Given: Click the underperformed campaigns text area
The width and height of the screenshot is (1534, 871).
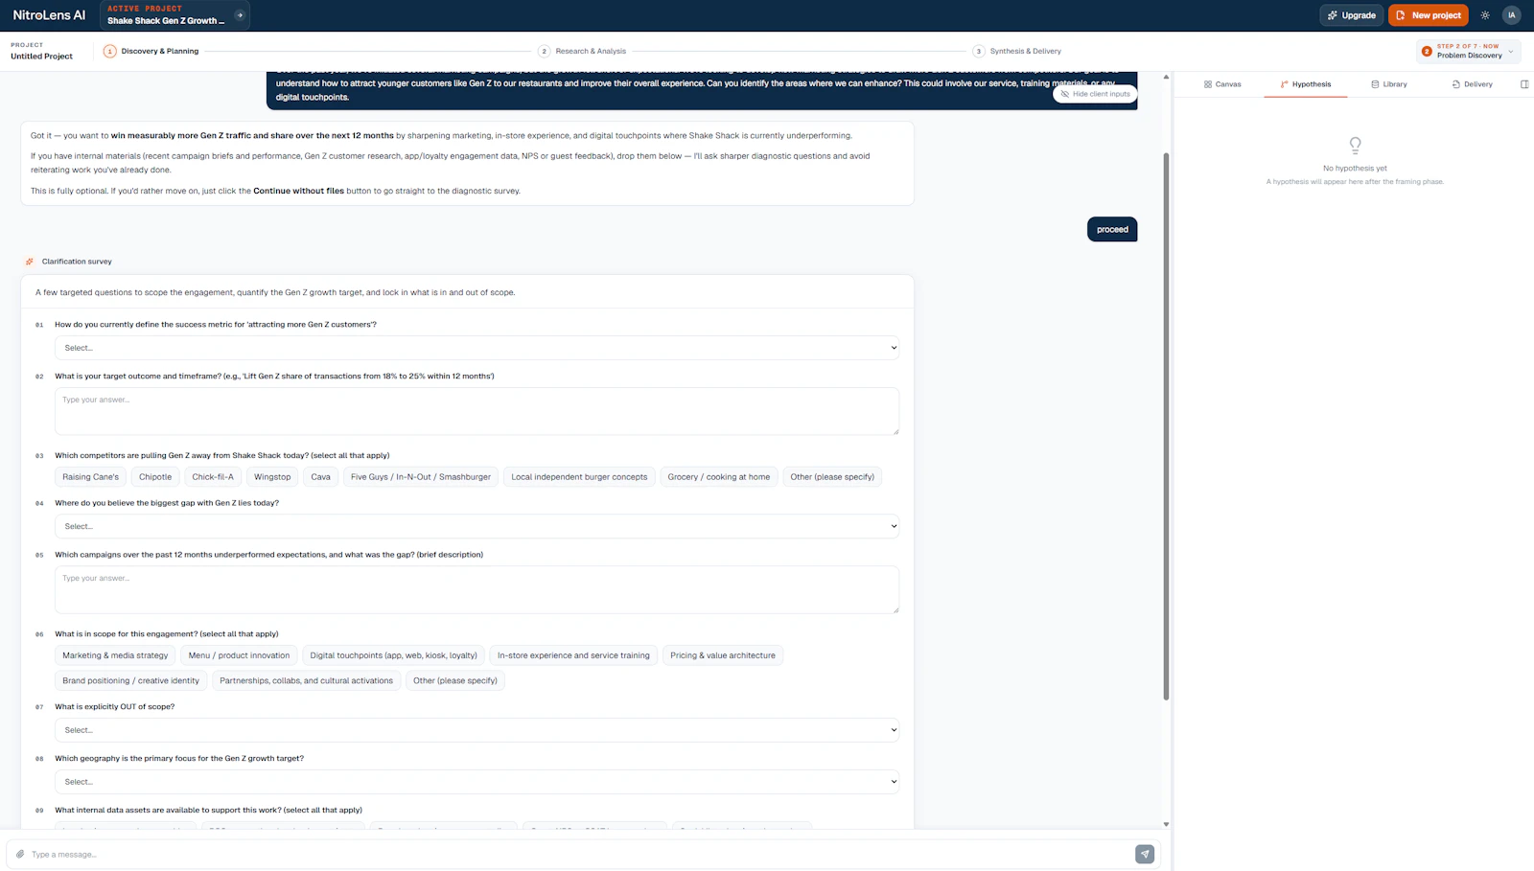Looking at the screenshot, I should pyautogui.click(x=476, y=589).
